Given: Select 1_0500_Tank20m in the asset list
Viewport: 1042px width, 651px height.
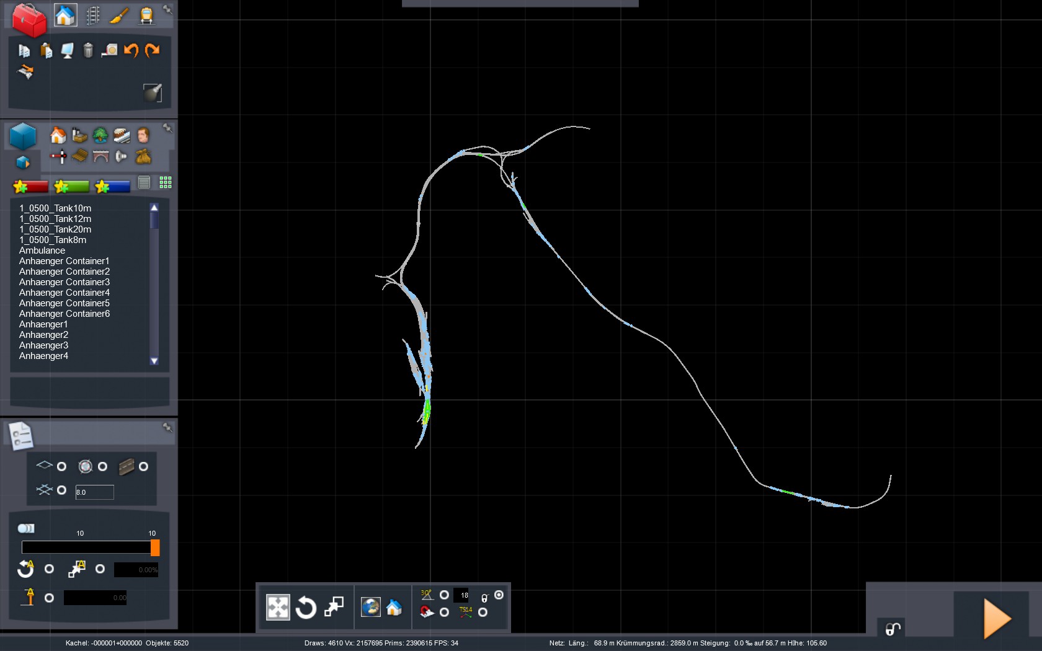Looking at the screenshot, I should [x=55, y=229].
